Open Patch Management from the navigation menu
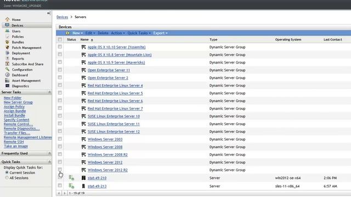This screenshot has width=351, height=197. click(27, 48)
